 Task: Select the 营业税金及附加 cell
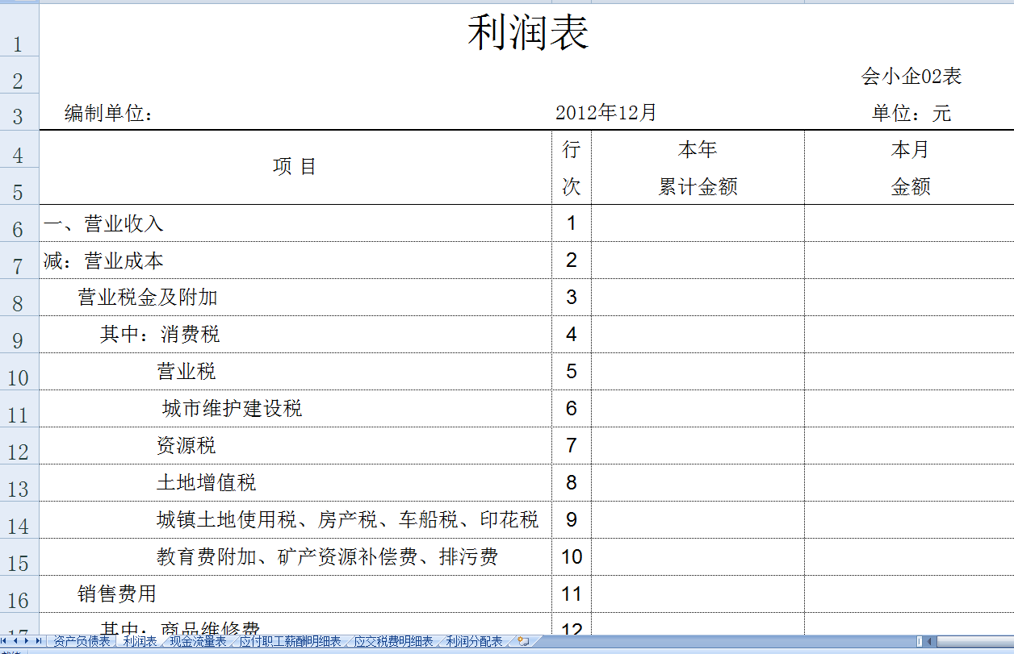pos(295,298)
